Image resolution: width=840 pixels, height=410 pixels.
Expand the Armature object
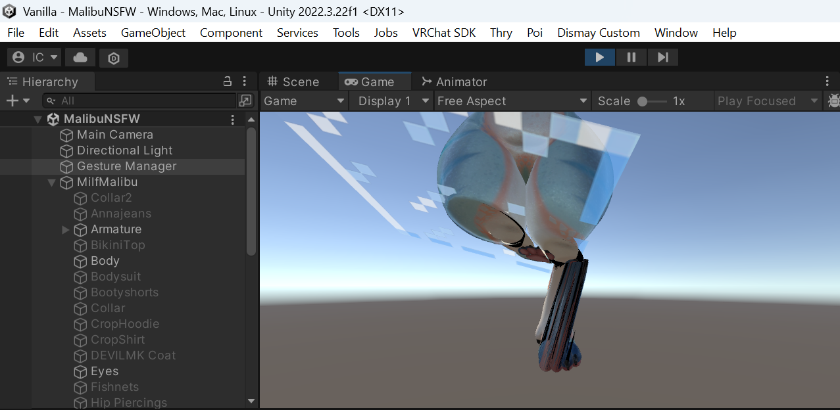[65, 230]
